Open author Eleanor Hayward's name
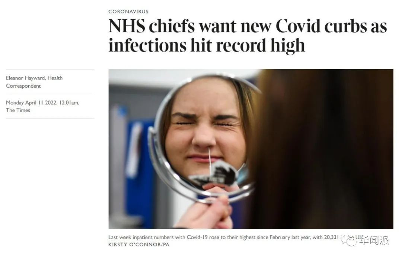The height and width of the screenshot is (258, 402). pos(25,78)
